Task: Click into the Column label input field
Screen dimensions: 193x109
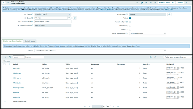Action: click(x=53, y=22)
